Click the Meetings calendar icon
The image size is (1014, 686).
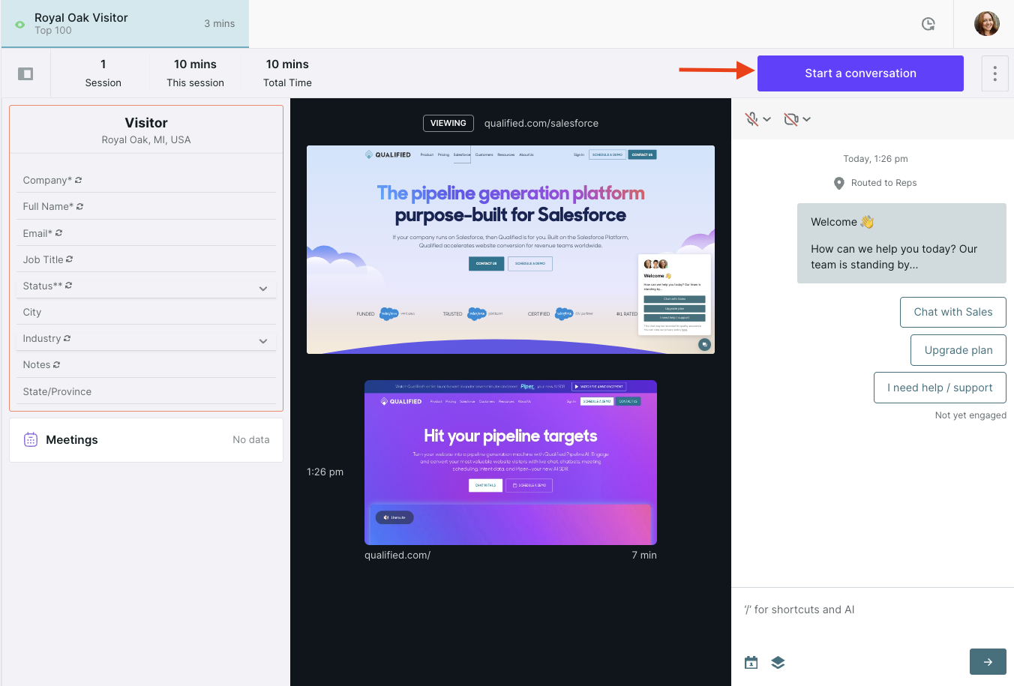click(31, 439)
